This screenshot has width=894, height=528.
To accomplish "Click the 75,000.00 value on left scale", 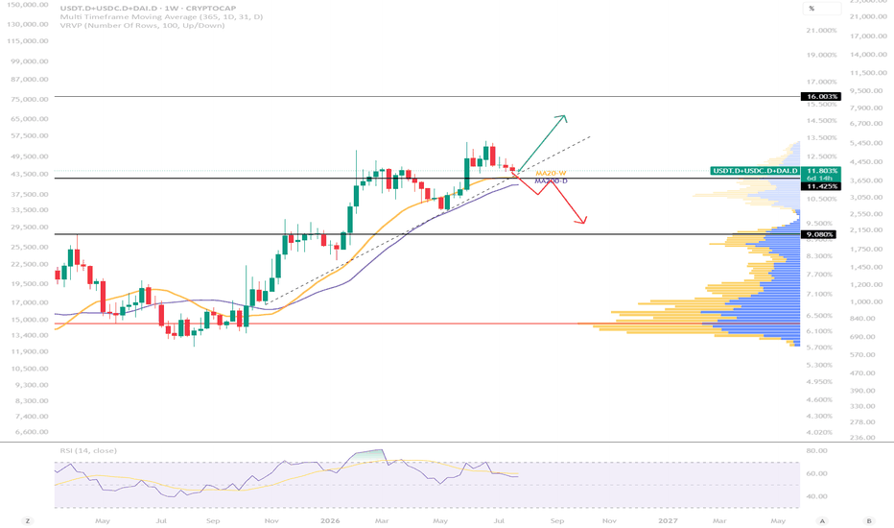I will point(30,99).
